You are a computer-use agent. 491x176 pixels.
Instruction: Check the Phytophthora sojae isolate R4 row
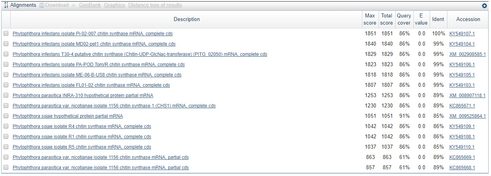(x=6, y=126)
